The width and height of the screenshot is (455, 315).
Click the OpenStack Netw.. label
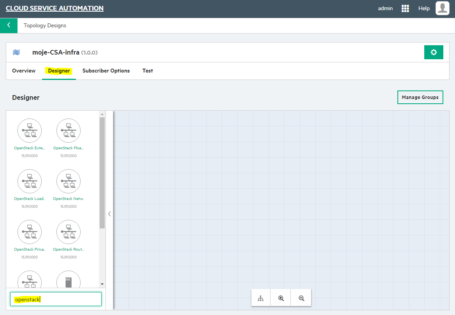coord(69,199)
